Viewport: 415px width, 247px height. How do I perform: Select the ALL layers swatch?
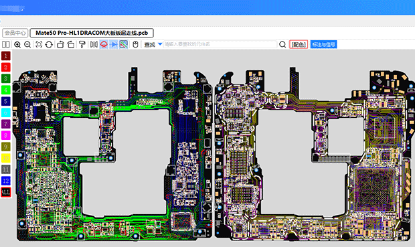6,192
